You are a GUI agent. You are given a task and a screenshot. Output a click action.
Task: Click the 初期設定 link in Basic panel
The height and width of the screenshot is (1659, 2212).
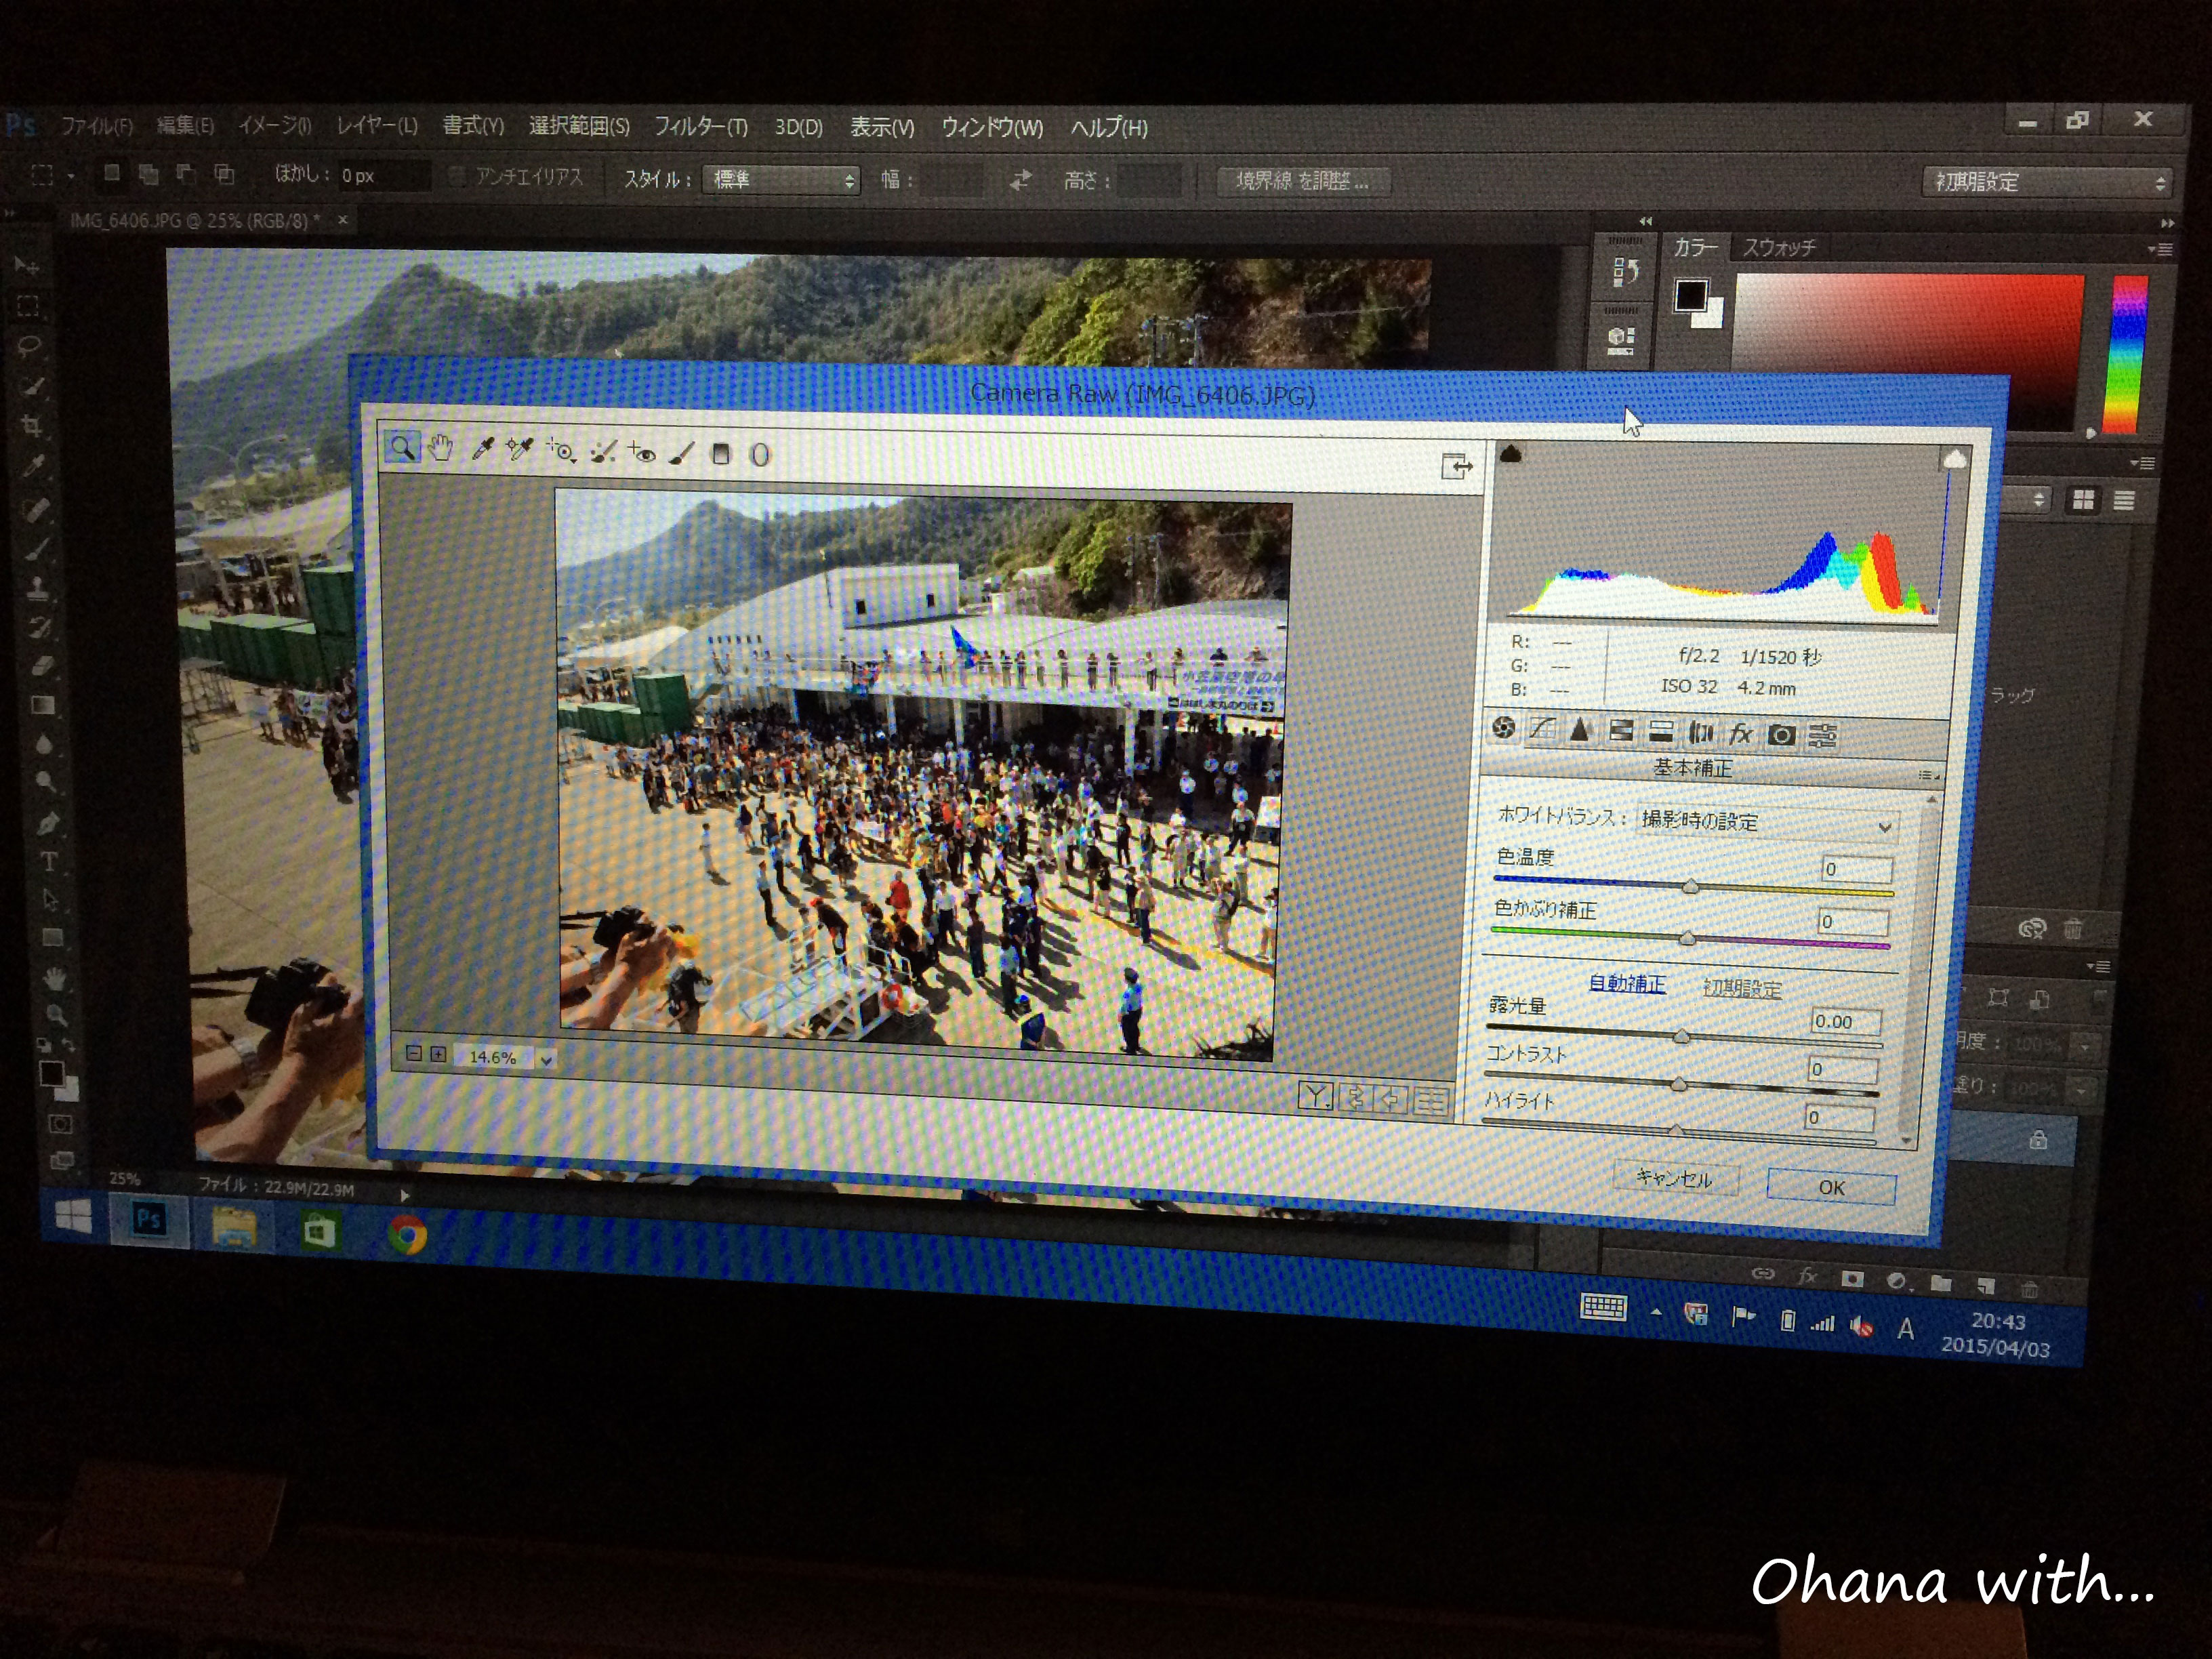coord(1742,988)
